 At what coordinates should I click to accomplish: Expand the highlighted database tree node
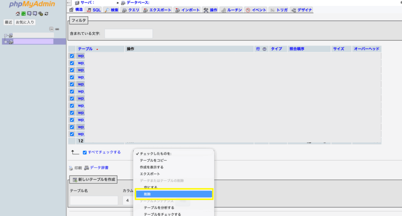click(6, 42)
